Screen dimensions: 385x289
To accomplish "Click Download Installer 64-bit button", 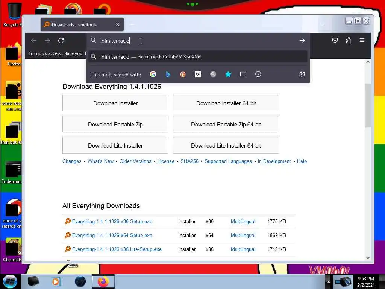I will (226, 103).
